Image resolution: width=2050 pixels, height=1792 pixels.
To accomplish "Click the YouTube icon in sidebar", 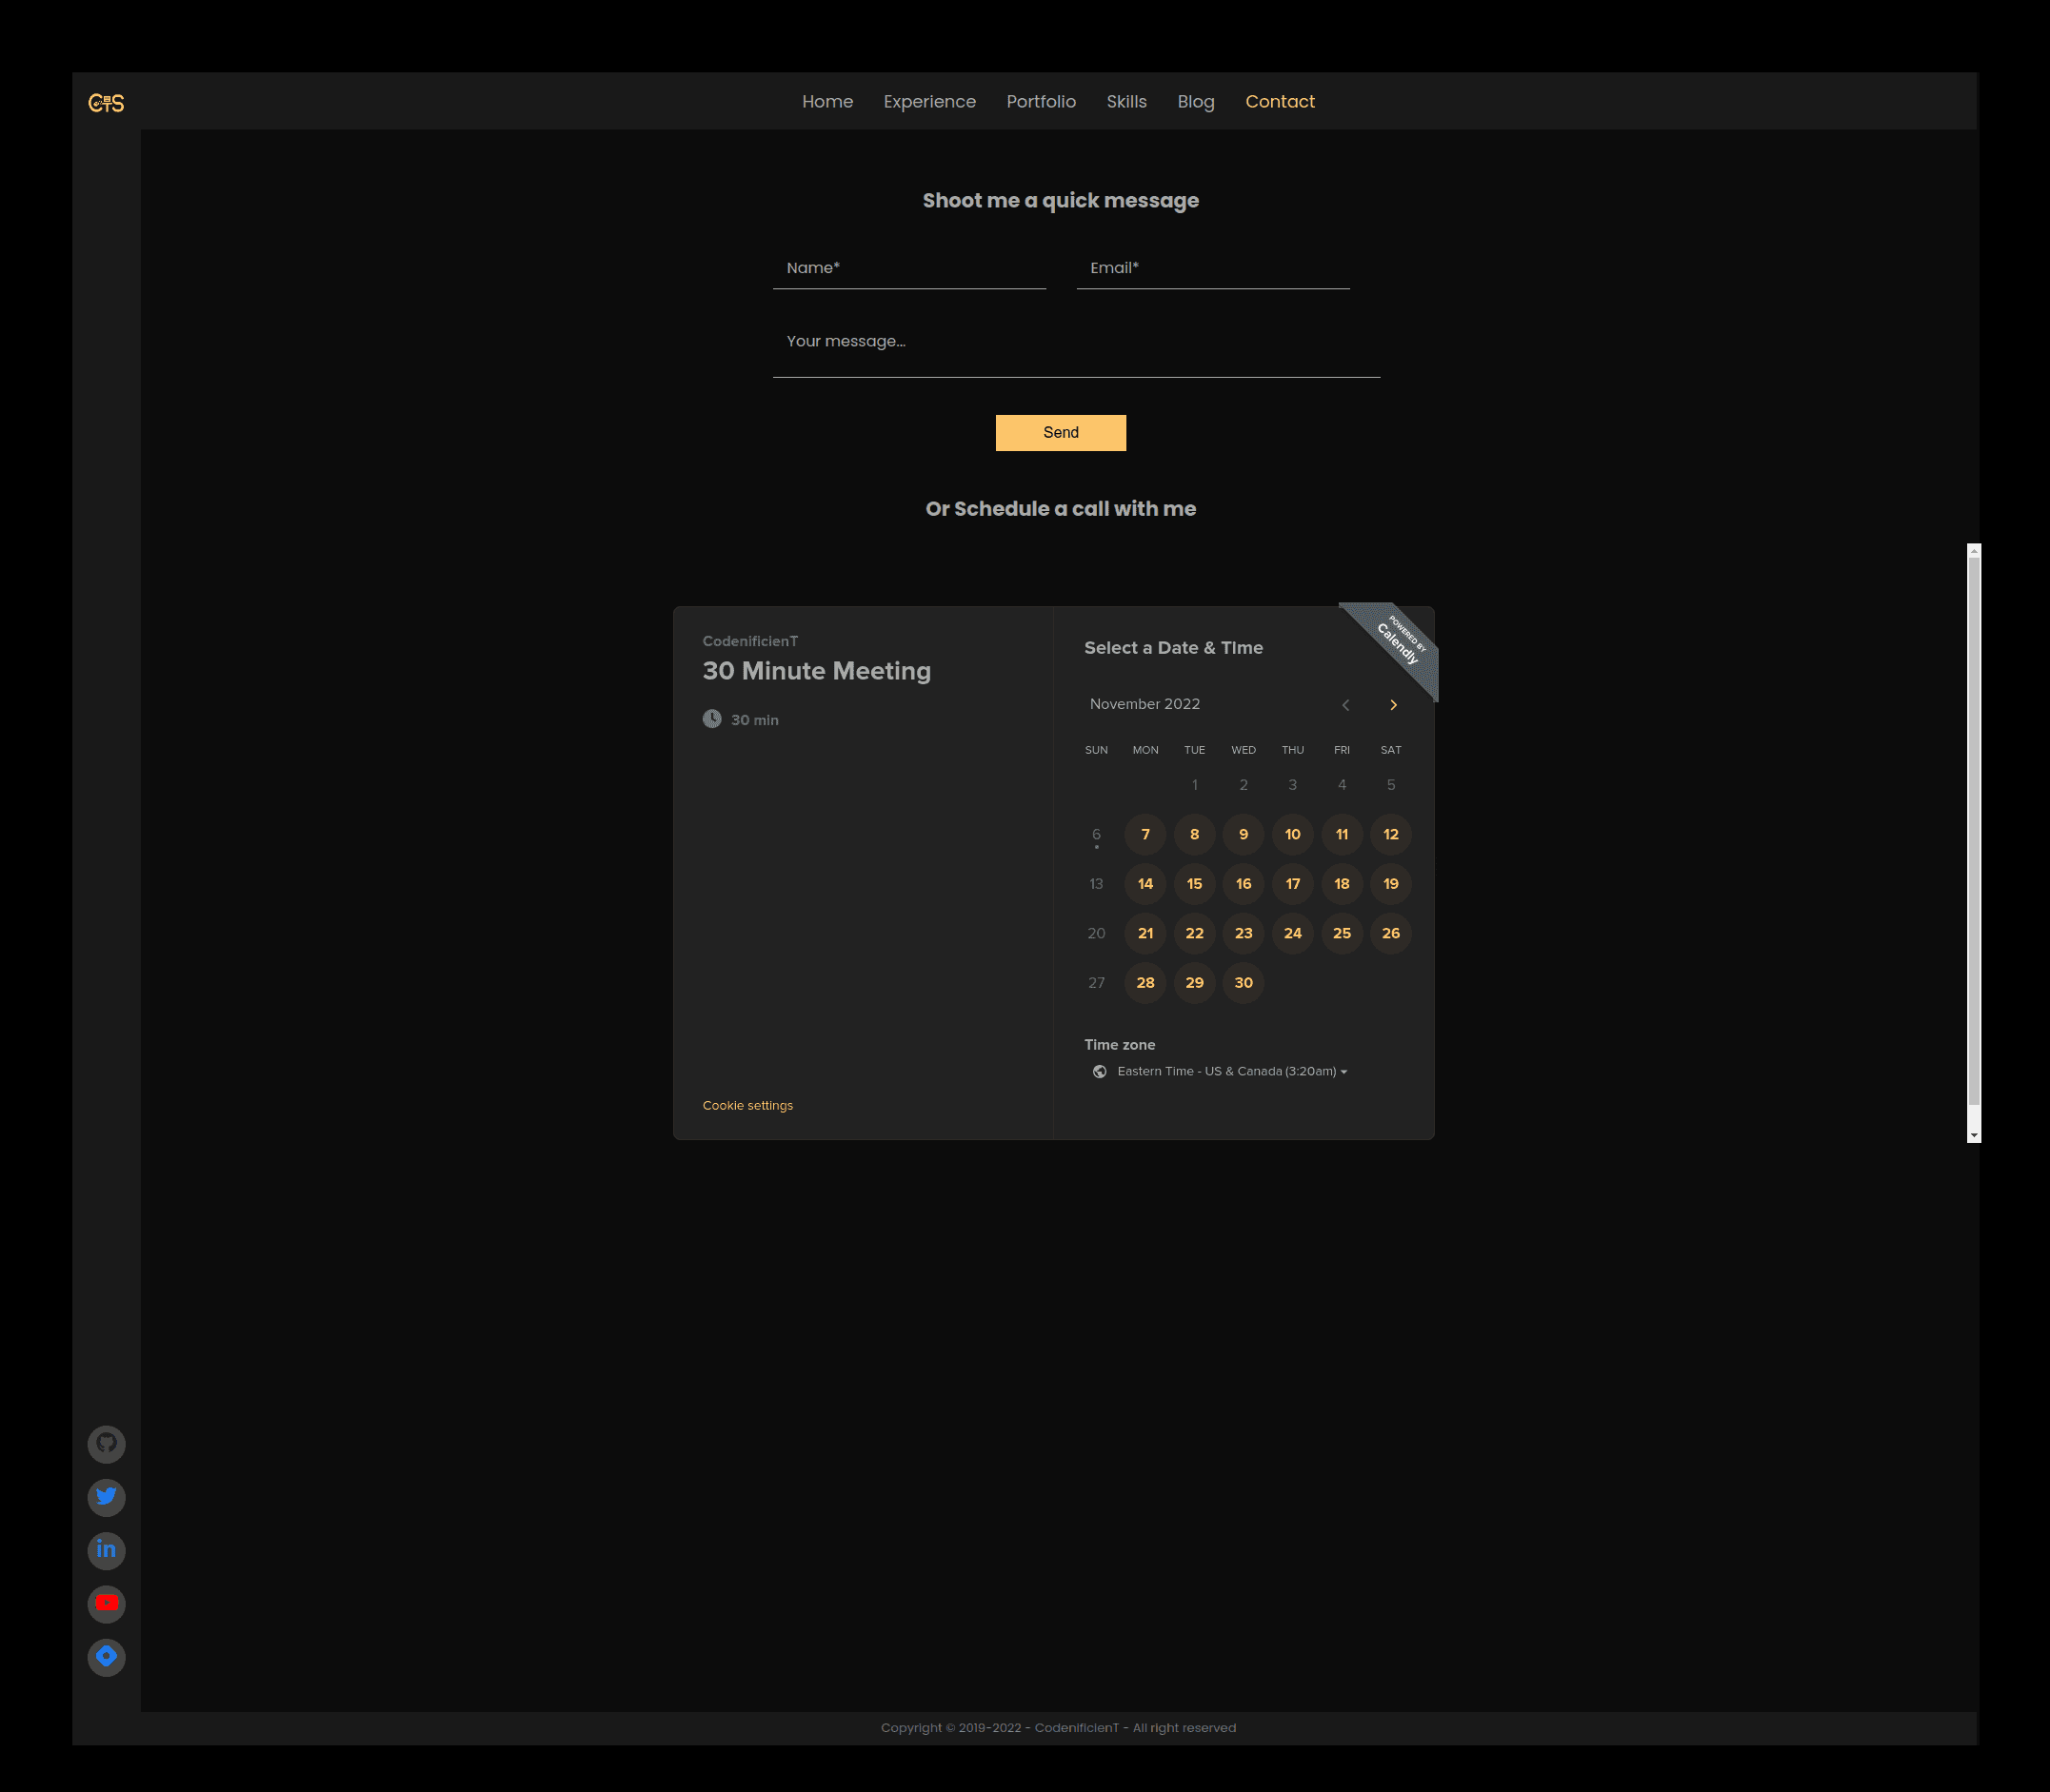I will [107, 1603].
